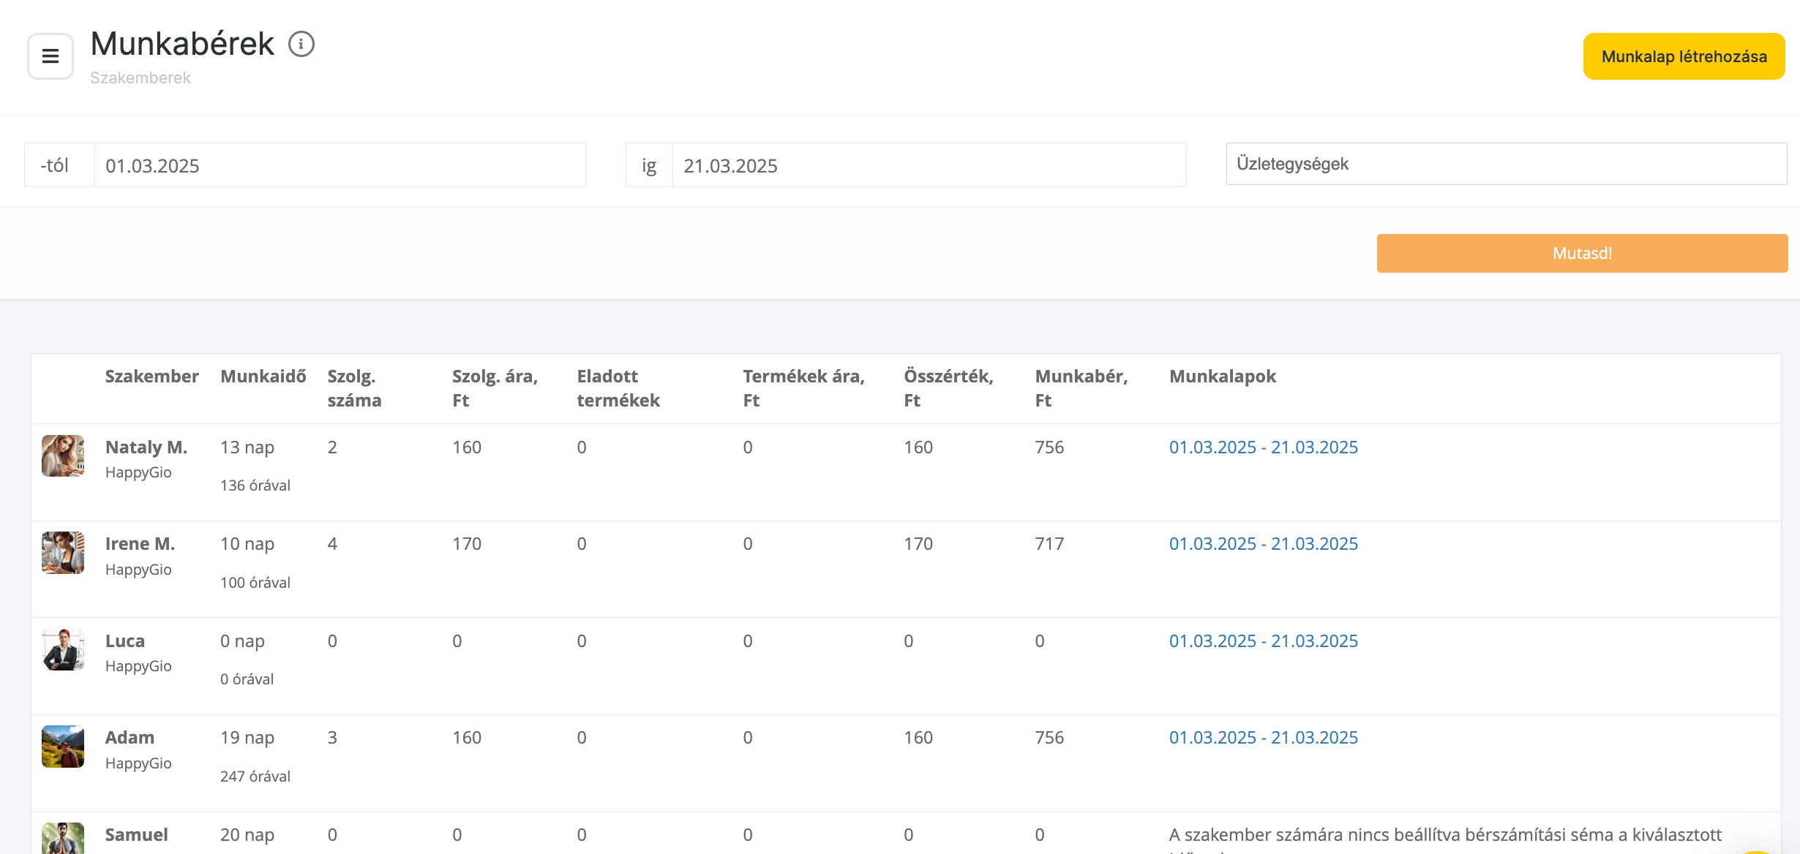
Task: Click the ig end date field
Action: tap(929, 165)
